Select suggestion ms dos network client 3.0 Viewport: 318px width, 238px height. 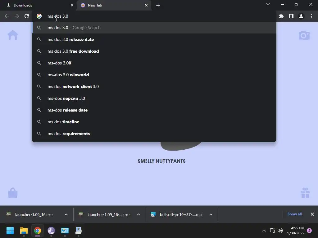154,86
